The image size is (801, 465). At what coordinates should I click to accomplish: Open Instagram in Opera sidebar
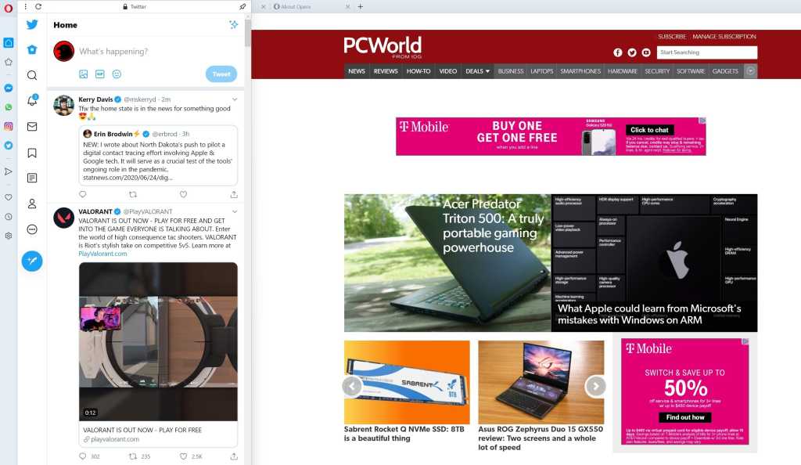coord(8,126)
